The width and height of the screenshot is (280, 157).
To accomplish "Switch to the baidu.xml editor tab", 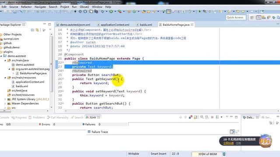I will point(144,25).
